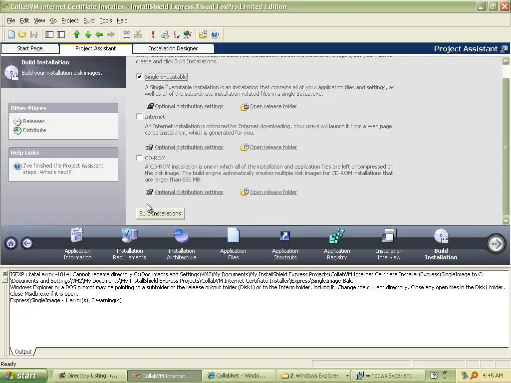Click the exclamation with checkmark toolbar icon
Viewport: 511px width, 383px height.
[x=177, y=34]
